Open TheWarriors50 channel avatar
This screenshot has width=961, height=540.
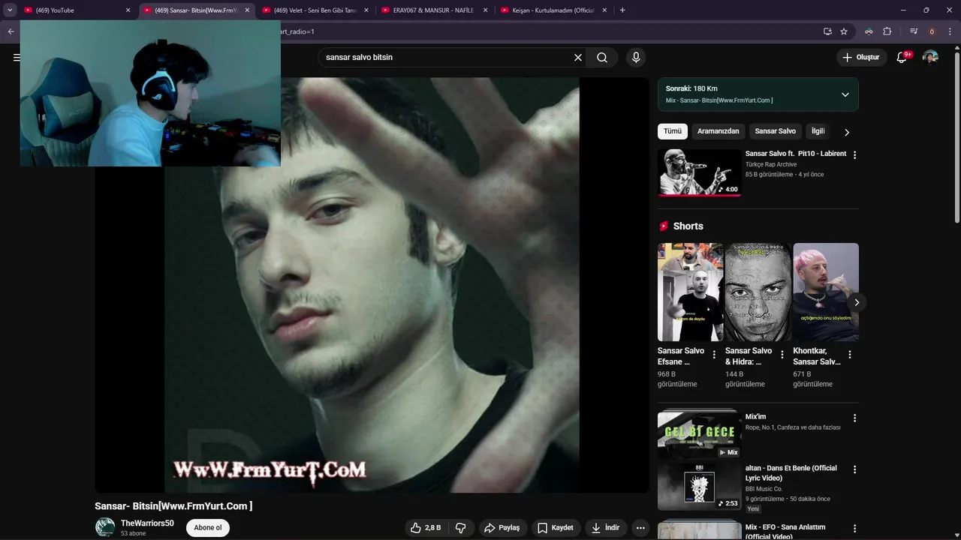(x=105, y=527)
